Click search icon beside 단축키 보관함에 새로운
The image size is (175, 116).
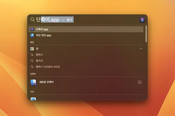click(32, 67)
